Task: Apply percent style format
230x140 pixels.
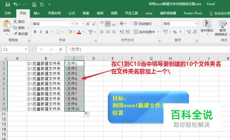Action: tap(175, 32)
